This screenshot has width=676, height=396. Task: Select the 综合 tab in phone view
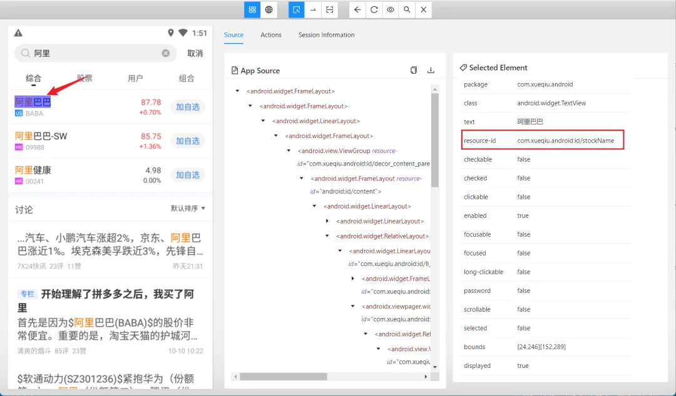click(34, 78)
